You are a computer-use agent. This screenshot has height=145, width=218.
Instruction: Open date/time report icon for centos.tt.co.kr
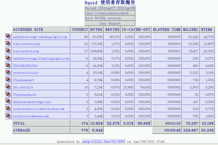8,72
